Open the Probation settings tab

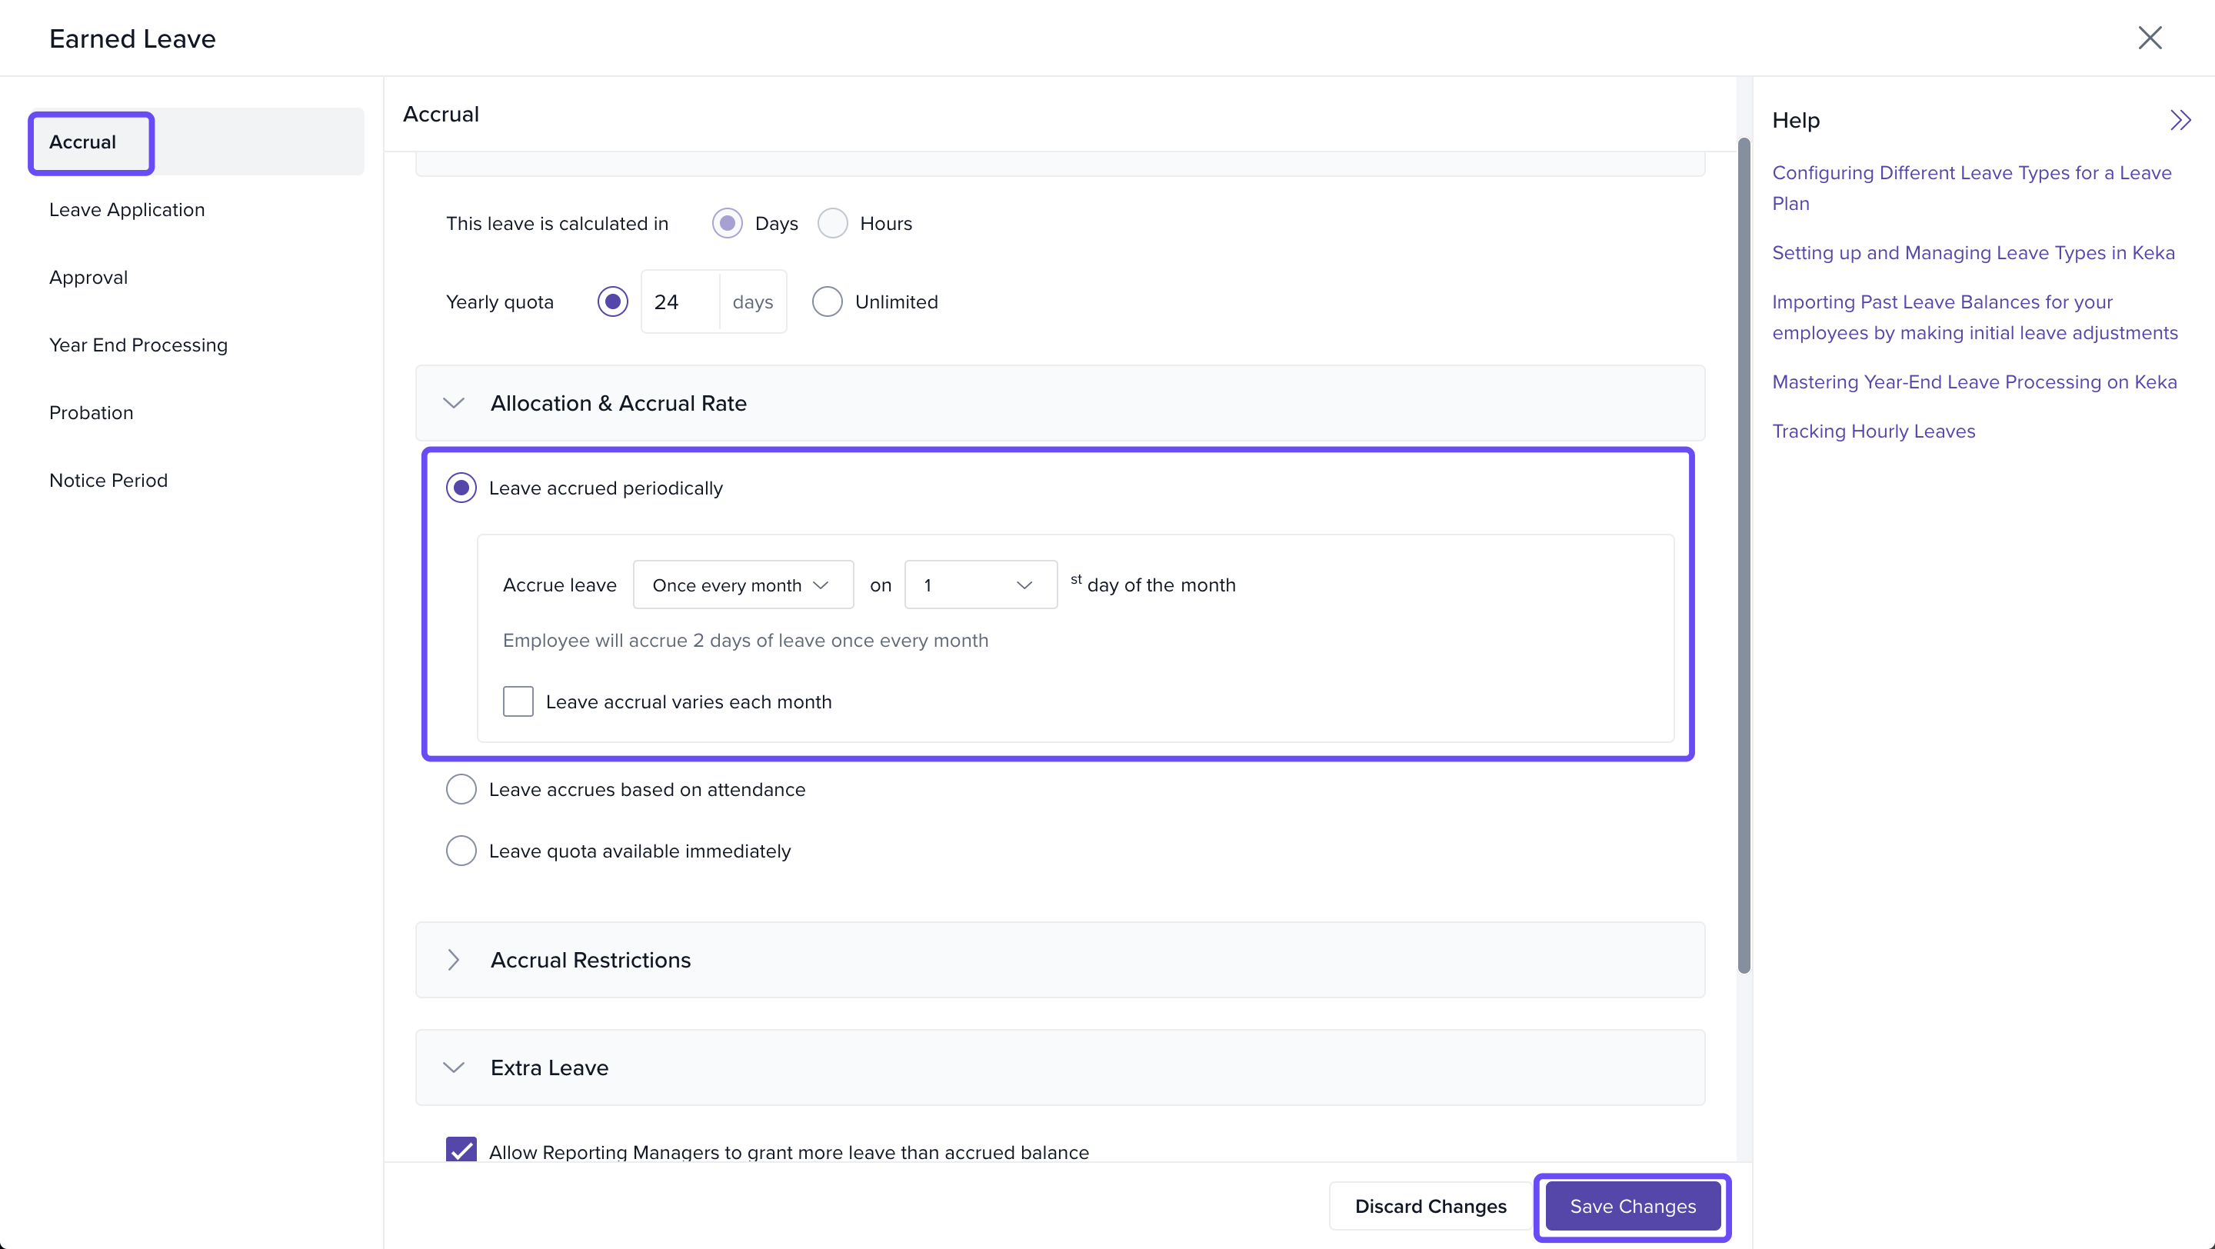92,412
